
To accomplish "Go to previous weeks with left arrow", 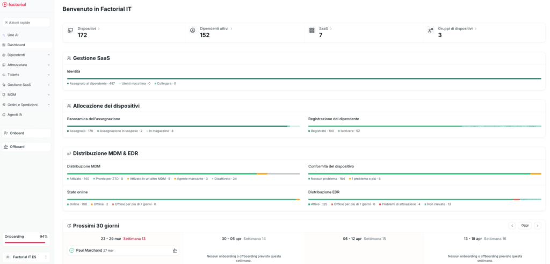I will tap(512, 225).
